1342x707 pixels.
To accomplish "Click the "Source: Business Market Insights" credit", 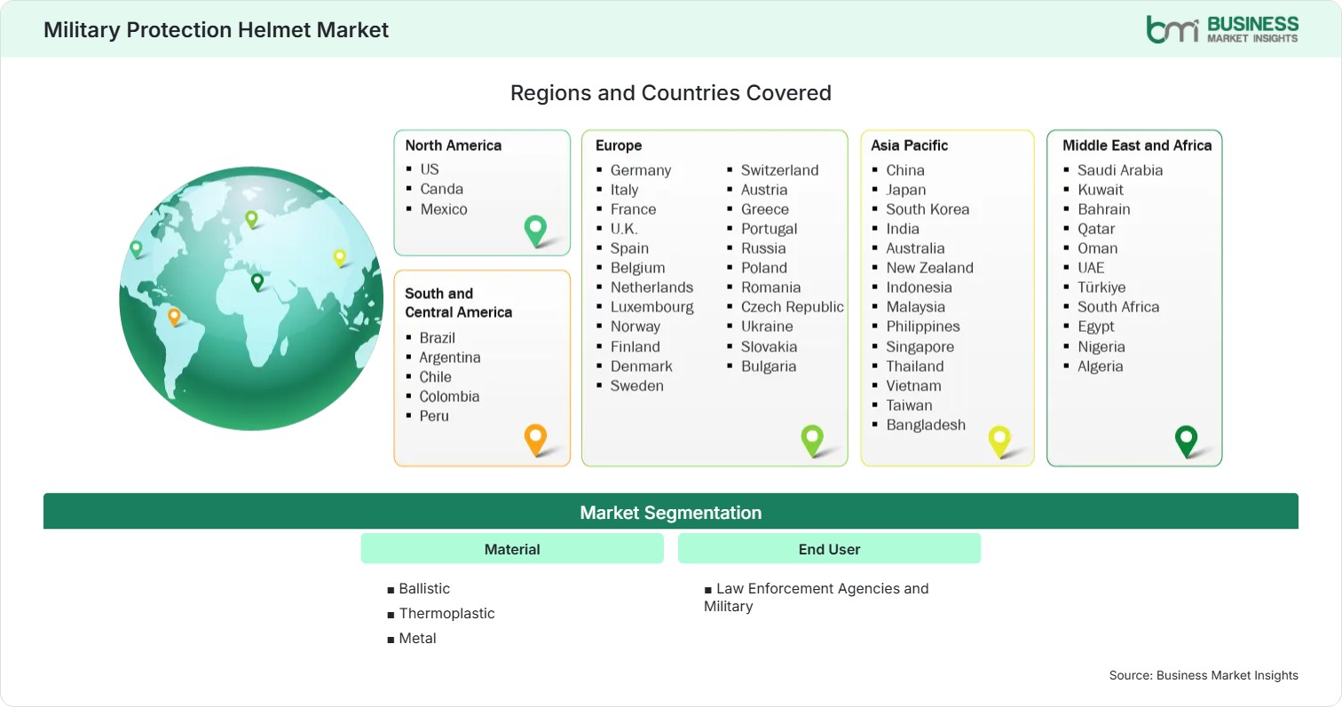I will tap(1204, 675).
